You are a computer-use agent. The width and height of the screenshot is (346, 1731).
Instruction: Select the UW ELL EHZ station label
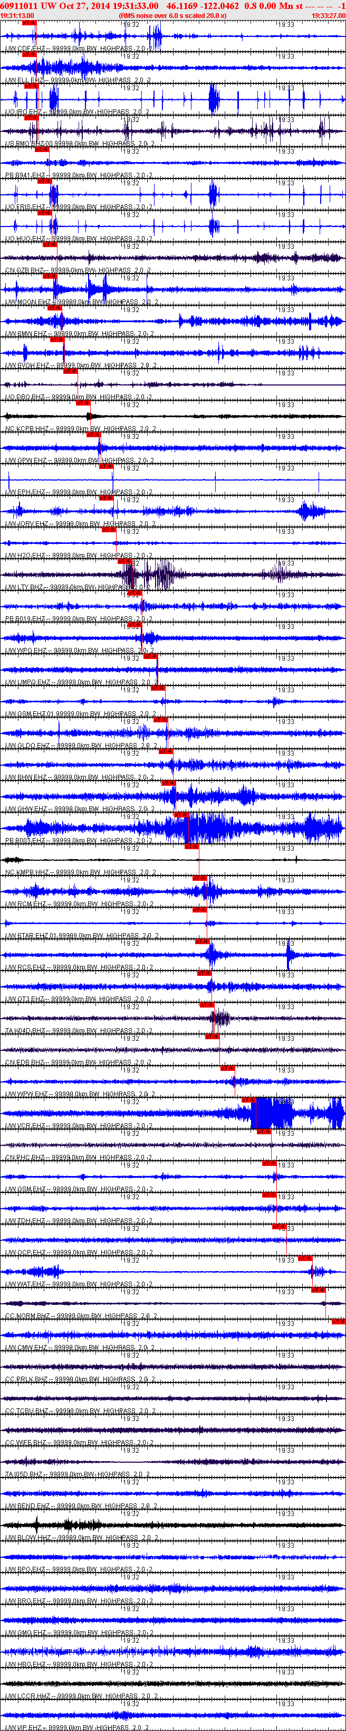click(x=78, y=81)
